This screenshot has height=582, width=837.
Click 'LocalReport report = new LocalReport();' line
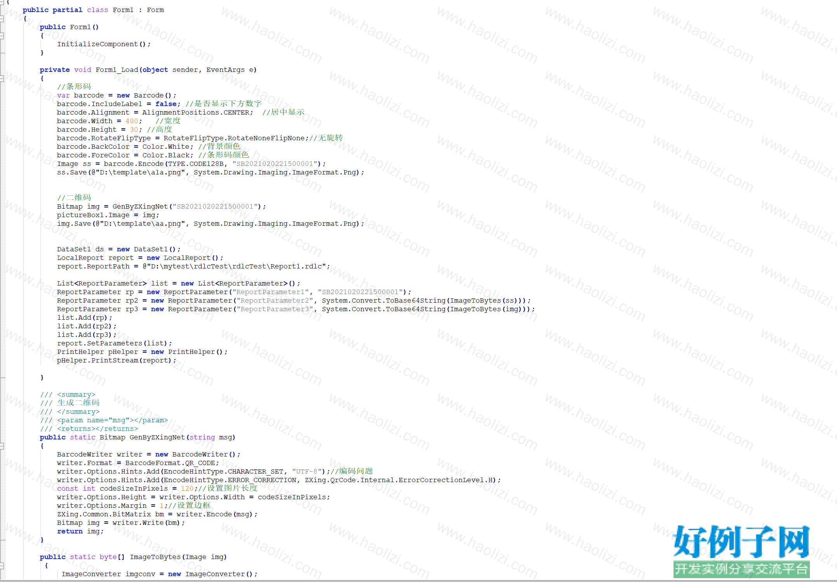pos(140,258)
